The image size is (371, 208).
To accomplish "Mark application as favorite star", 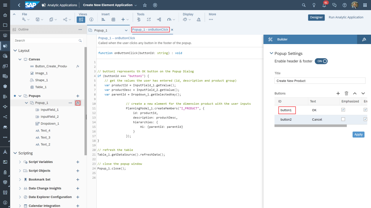I will tap(145, 5).
